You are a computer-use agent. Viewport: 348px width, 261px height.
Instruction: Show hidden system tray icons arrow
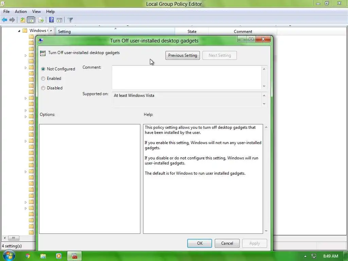point(306,256)
